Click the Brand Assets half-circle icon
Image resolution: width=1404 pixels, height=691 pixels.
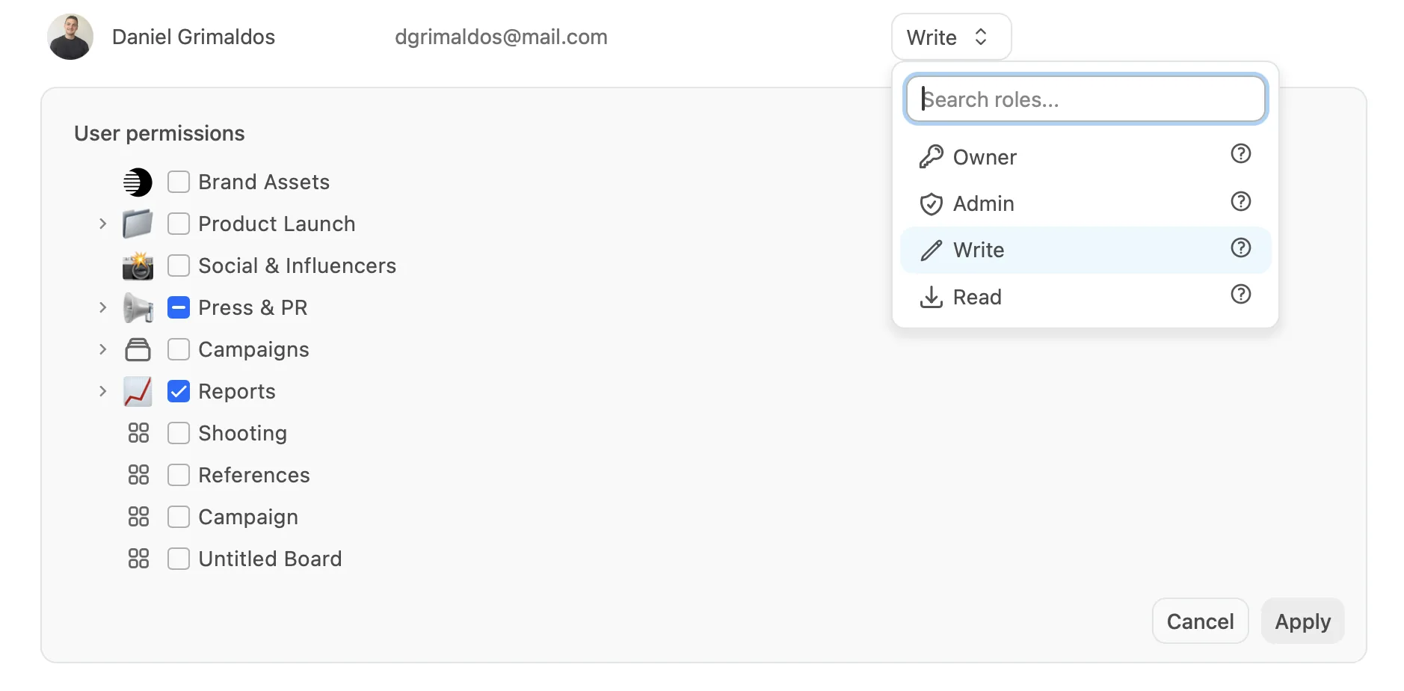pyautogui.click(x=138, y=182)
